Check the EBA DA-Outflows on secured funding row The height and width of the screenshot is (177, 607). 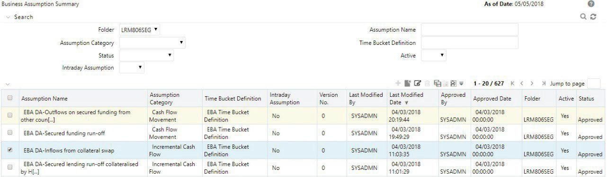(x=10, y=116)
